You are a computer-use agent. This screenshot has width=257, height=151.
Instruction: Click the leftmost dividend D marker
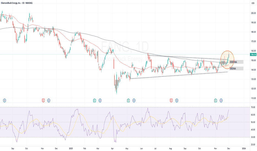click(x=4, y=101)
